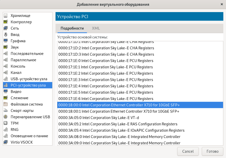The image size is (226, 158).
Task: Select the Хранилище storage icon
Action: click(5, 16)
